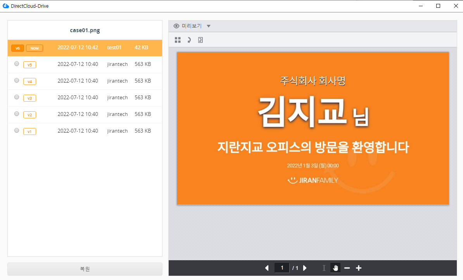Click the orange welcome image preview

pyautogui.click(x=313, y=128)
